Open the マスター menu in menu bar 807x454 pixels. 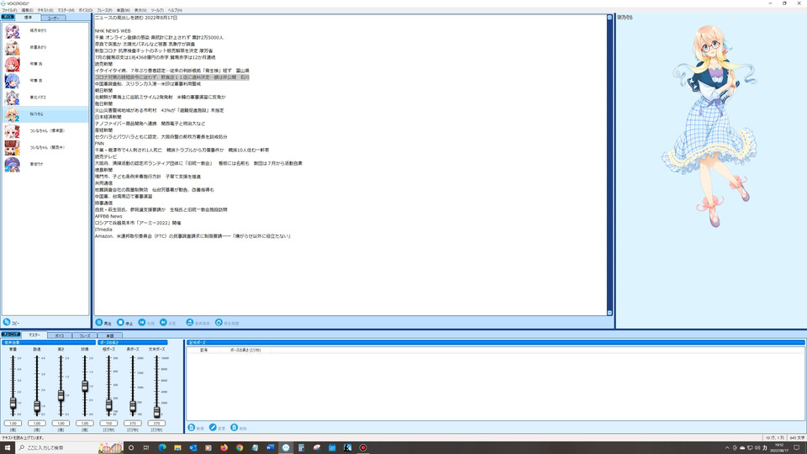[66, 10]
